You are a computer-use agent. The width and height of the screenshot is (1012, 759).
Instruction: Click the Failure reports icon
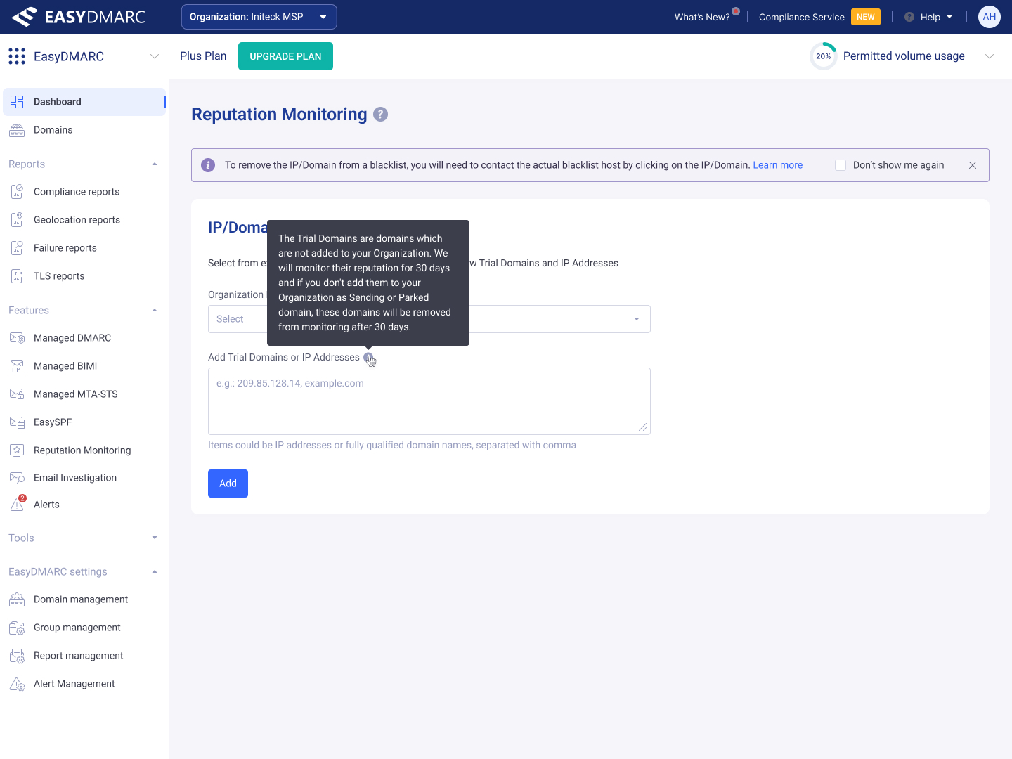pyautogui.click(x=17, y=248)
